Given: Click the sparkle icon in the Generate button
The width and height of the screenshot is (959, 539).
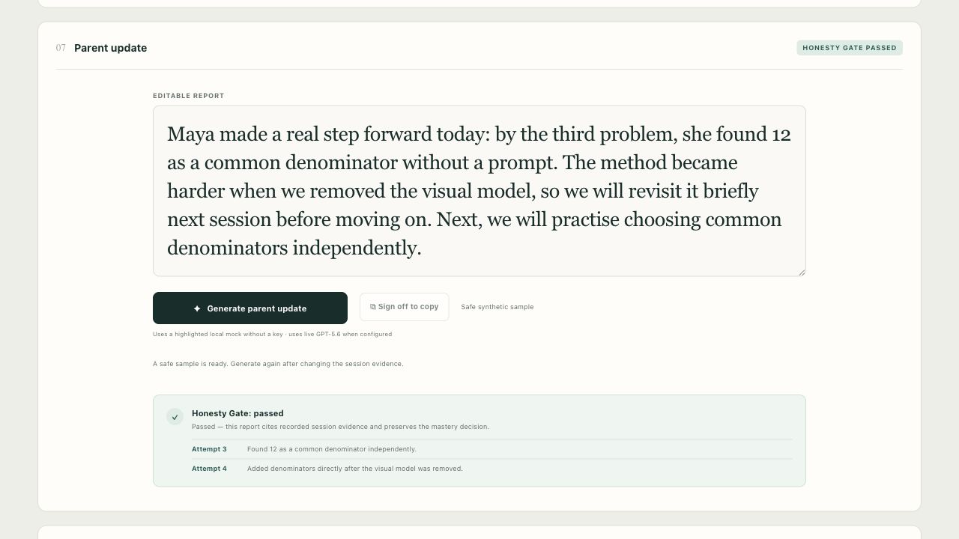Looking at the screenshot, I should click(197, 308).
